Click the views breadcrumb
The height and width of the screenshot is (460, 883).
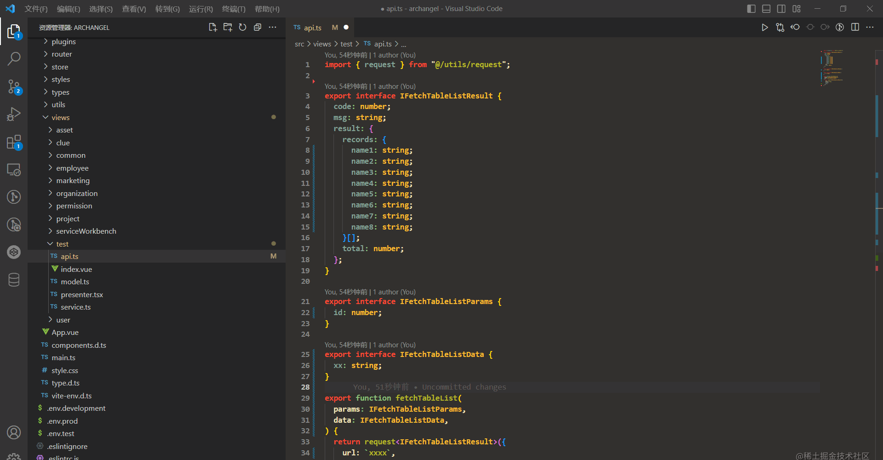tap(322, 44)
